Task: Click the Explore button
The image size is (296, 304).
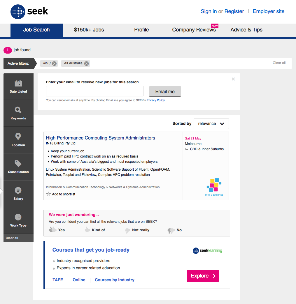Action: pos(203,276)
